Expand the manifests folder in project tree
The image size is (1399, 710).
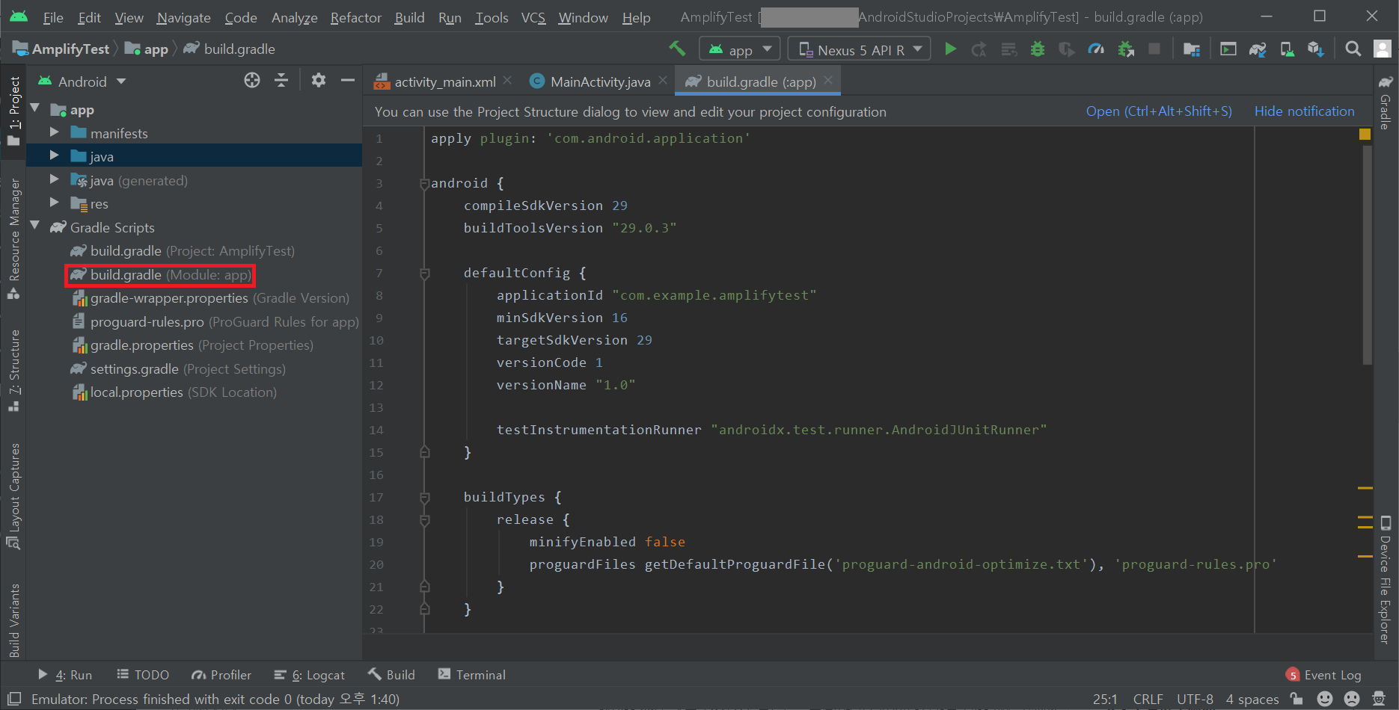[x=54, y=133]
